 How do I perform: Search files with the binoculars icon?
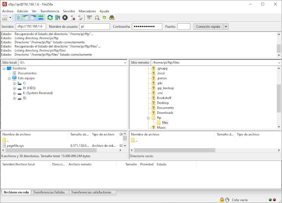111,18
